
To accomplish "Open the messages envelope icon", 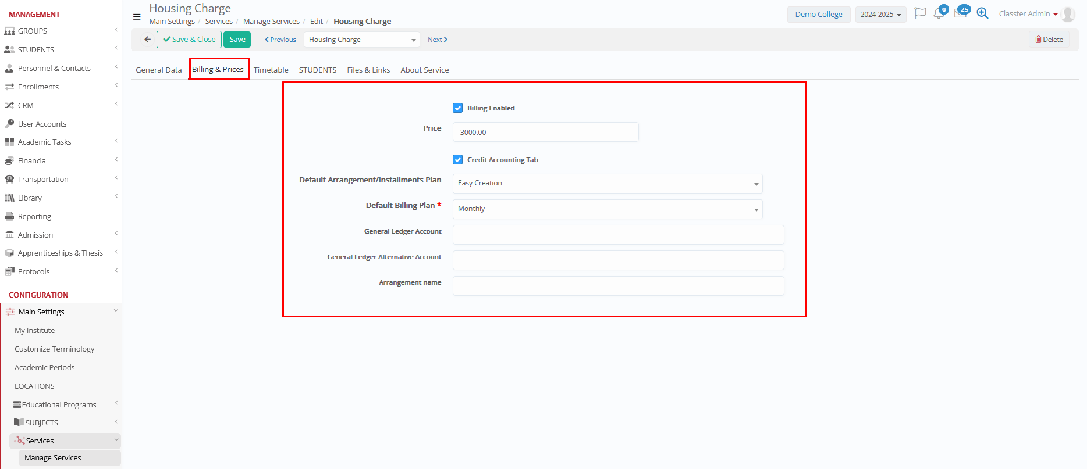I will click(960, 13).
